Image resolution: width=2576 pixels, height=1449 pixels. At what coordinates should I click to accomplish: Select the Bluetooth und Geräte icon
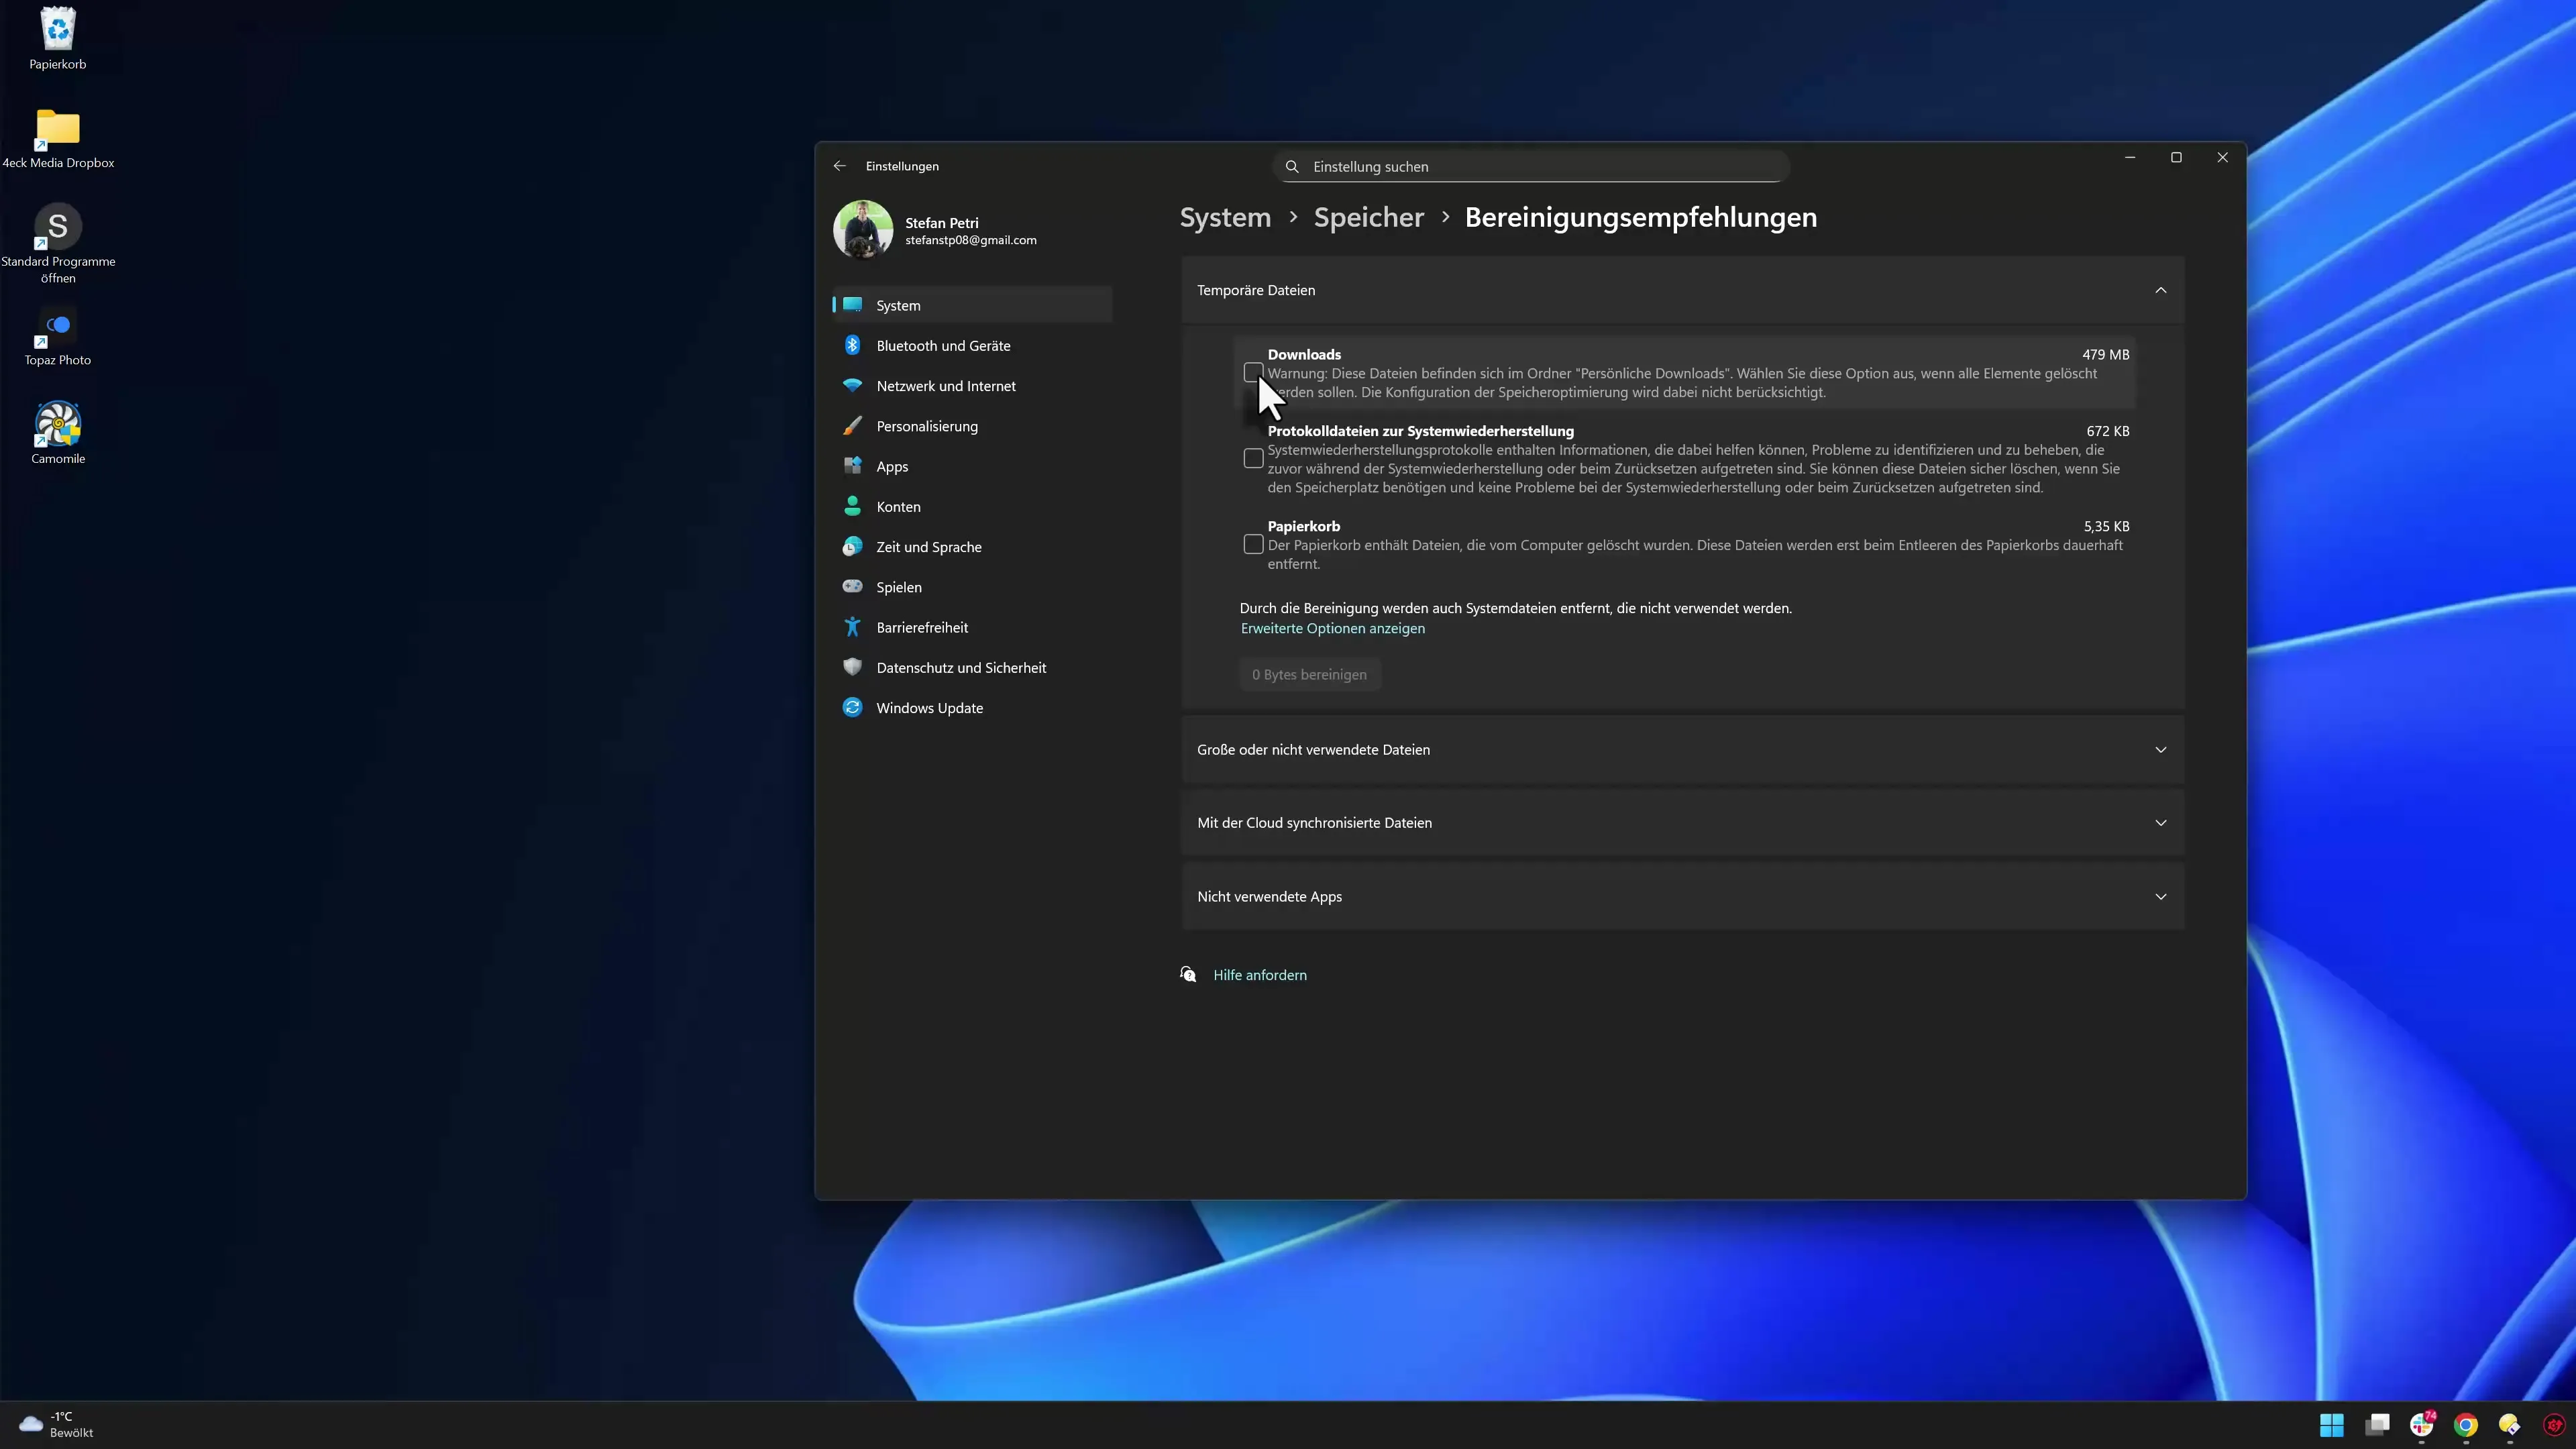(852, 345)
